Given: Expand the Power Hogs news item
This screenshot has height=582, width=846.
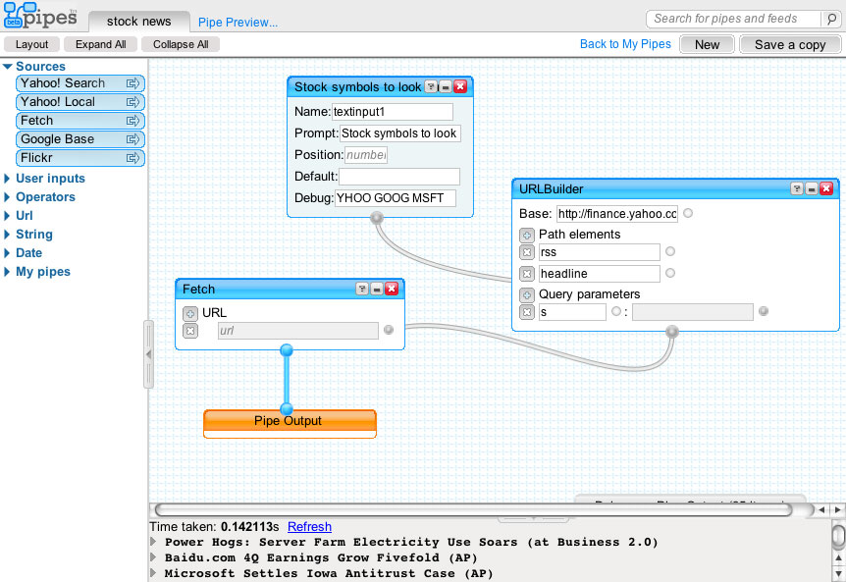Looking at the screenshot, I should click(x=154, y=542).
